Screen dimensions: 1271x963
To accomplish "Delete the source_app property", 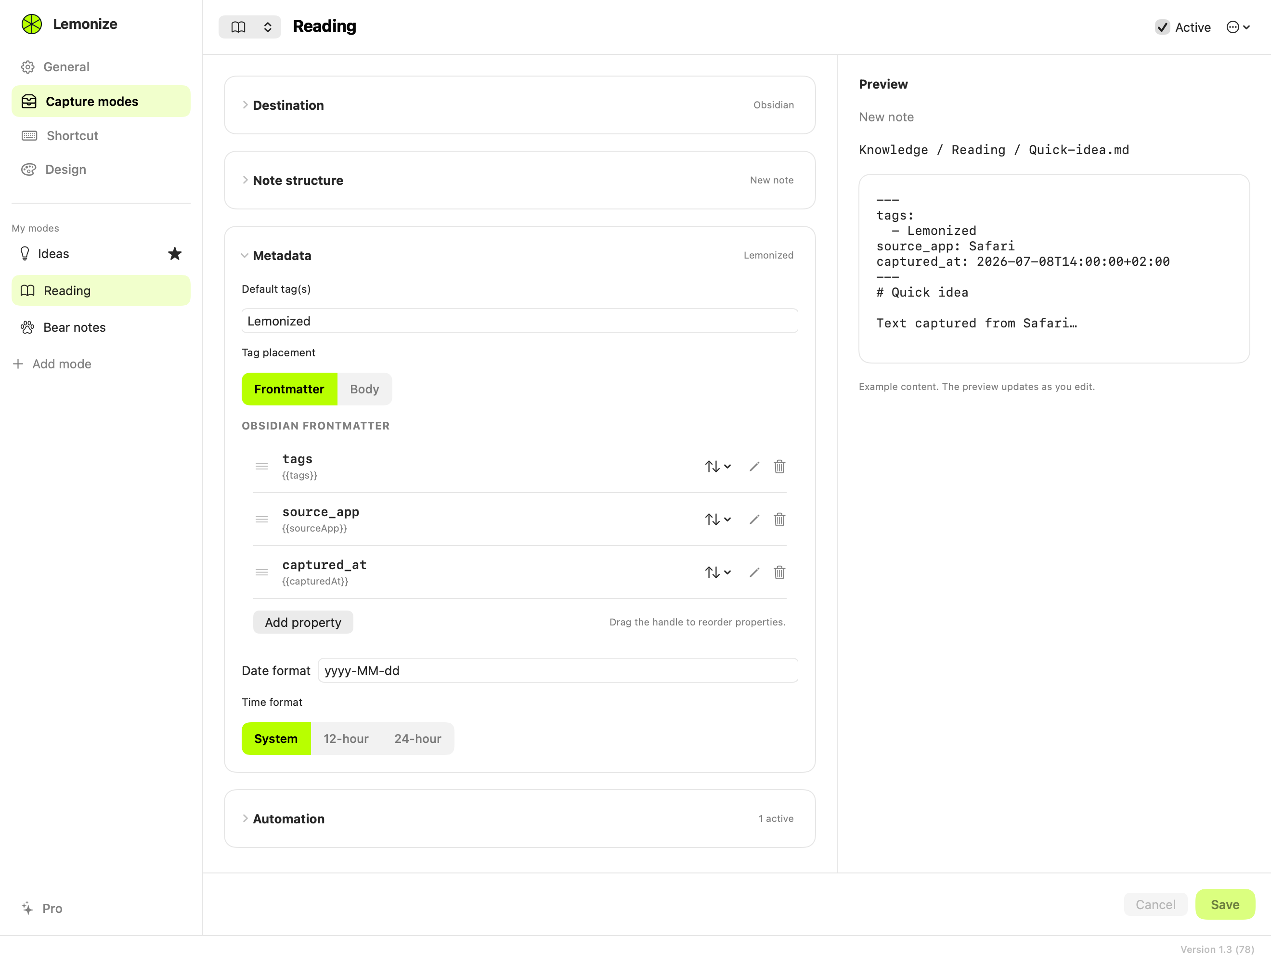I will click(779, 520).
